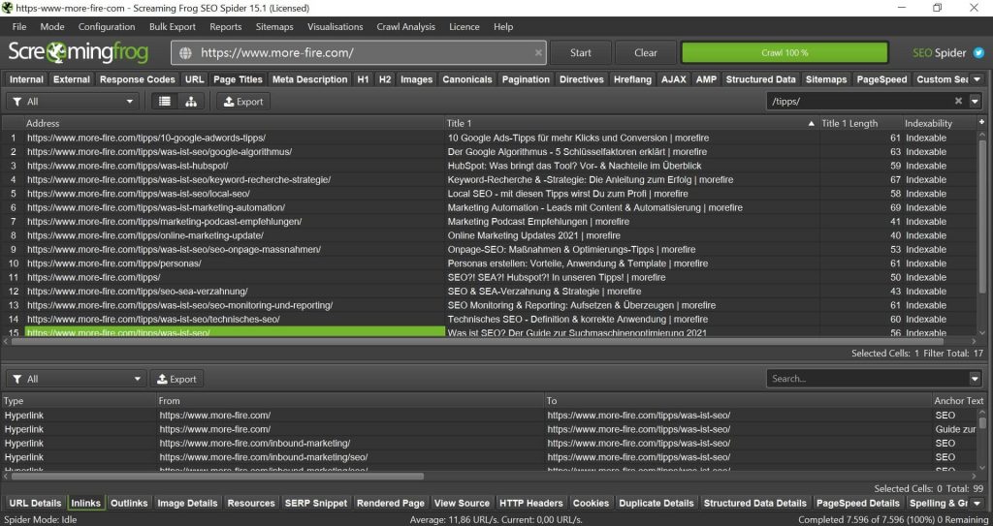Open the SERP Snippet bottom tab
Screen dimensions: 993x526
coord(316,503)
